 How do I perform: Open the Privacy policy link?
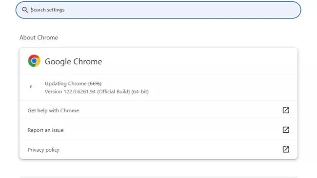coord(158,150)
